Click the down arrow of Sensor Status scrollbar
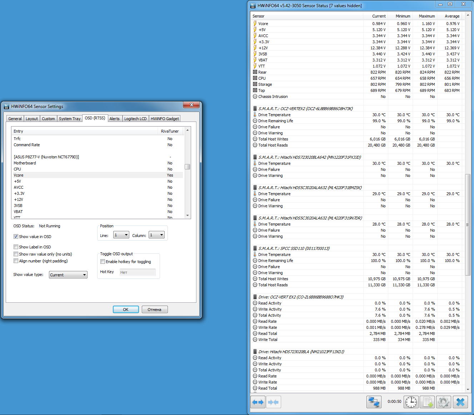The image size is (474, 415). [468, 389]
